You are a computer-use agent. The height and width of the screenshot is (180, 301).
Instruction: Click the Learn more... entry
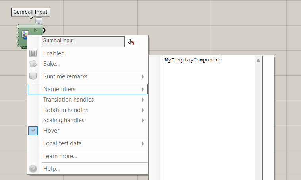pyautogui.click(x=60, y=156)
